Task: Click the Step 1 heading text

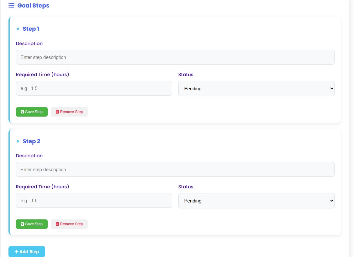Action: [31, 29]
